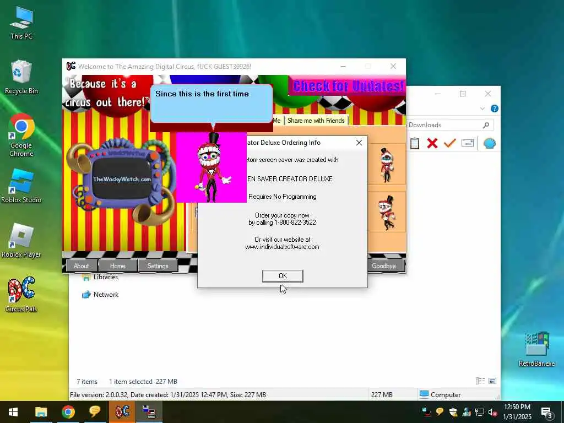The height and width of the screenshot is (423, 564).
Task: Click the blue shell icon in Explorer toolbar
Action: tap(490, 143)
